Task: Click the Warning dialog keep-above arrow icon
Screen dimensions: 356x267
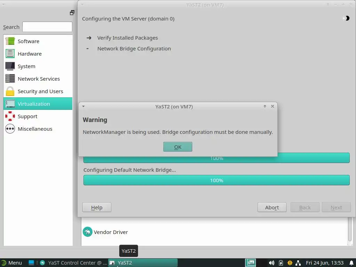Action: point(265,106)
